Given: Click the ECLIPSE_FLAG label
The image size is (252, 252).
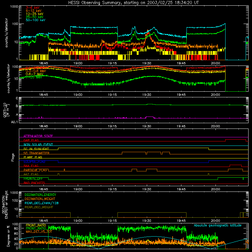Looking at the screenshot, I should pos(34,162).
